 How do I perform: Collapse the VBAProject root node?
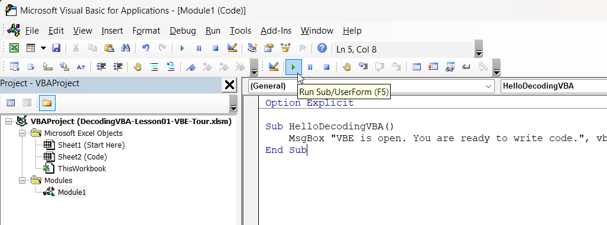pyautogui.click(x=8, y=122)
